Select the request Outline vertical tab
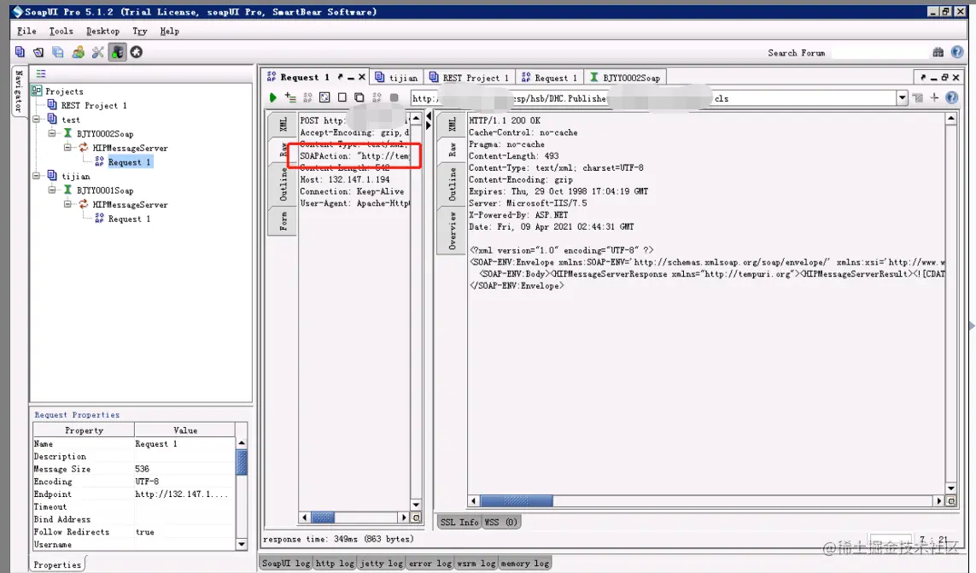Viewport: 976px width, 573px height. point(283,184)
